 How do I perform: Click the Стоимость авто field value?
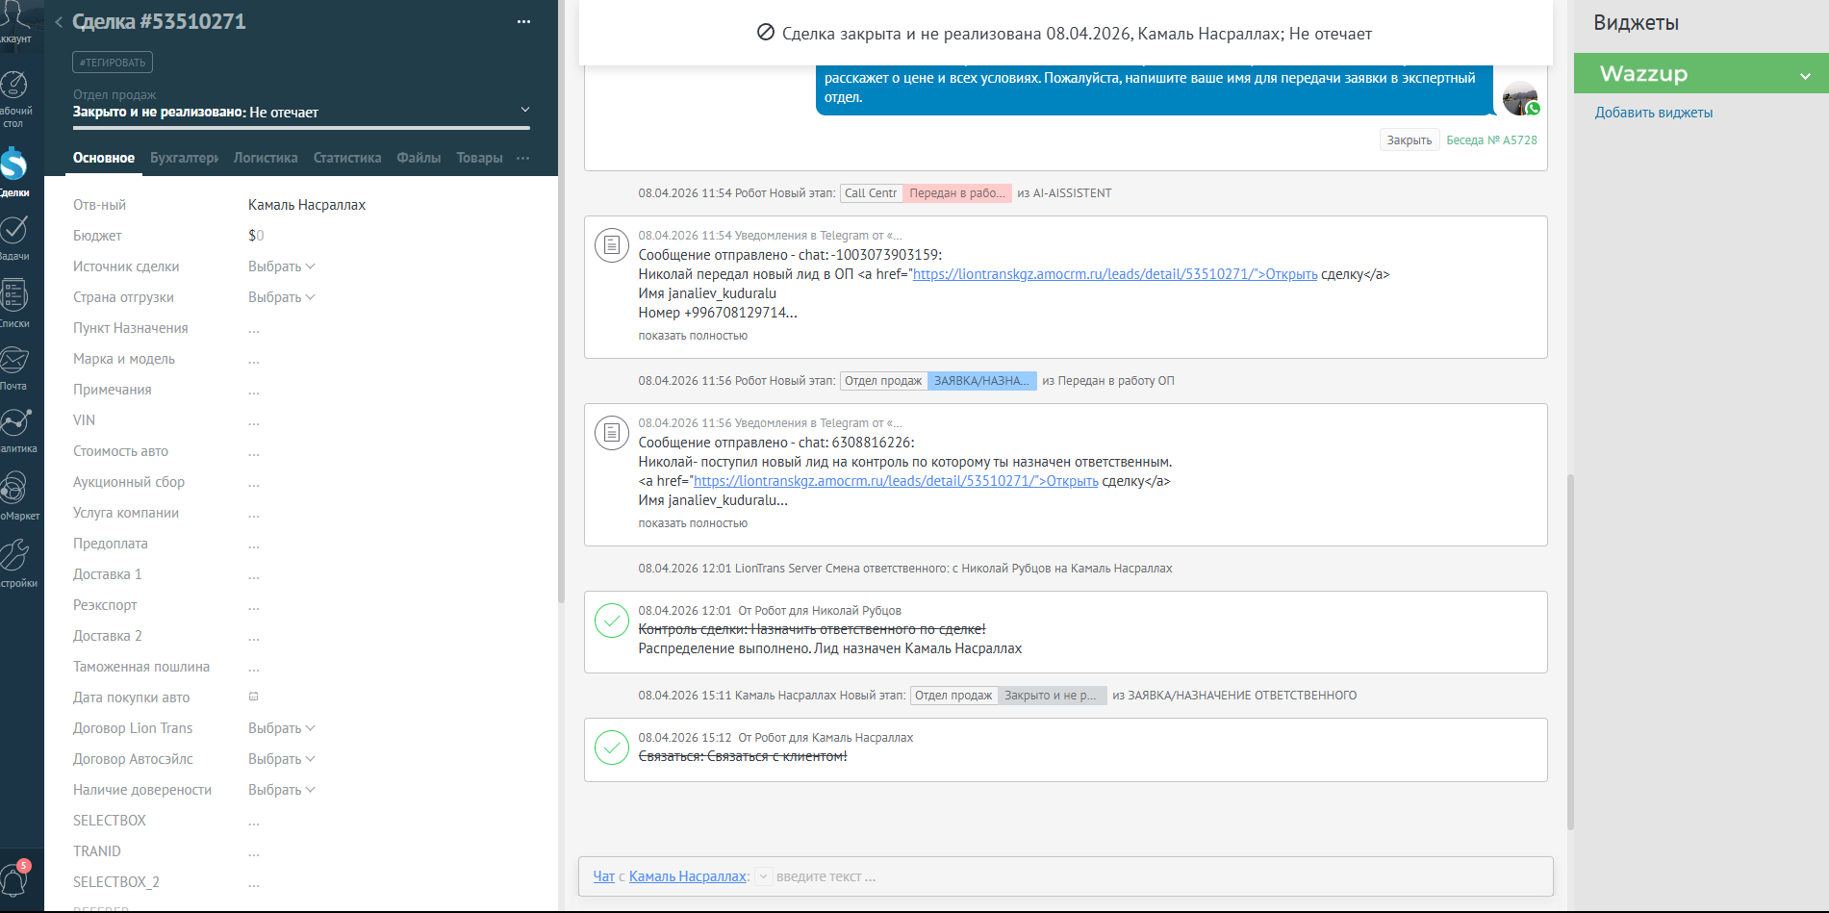[x=254, y=452]
